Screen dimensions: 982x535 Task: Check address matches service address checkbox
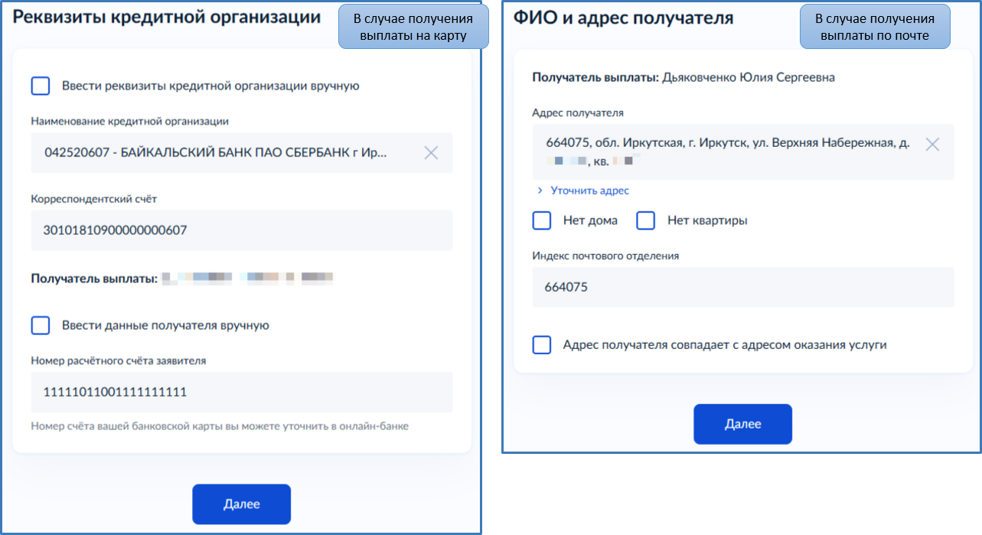coord(541,344)
